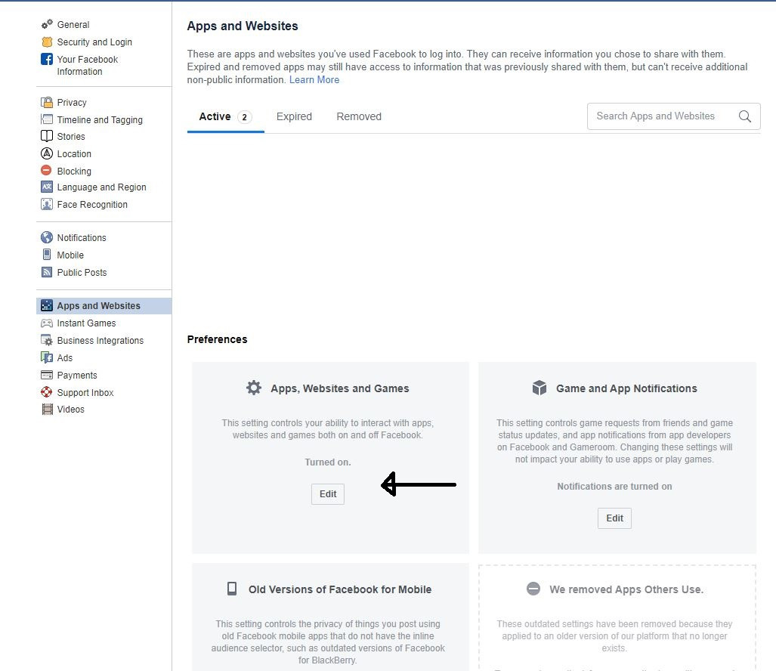
Task: Open the Learn More link
Action: [x=314, y=79]
